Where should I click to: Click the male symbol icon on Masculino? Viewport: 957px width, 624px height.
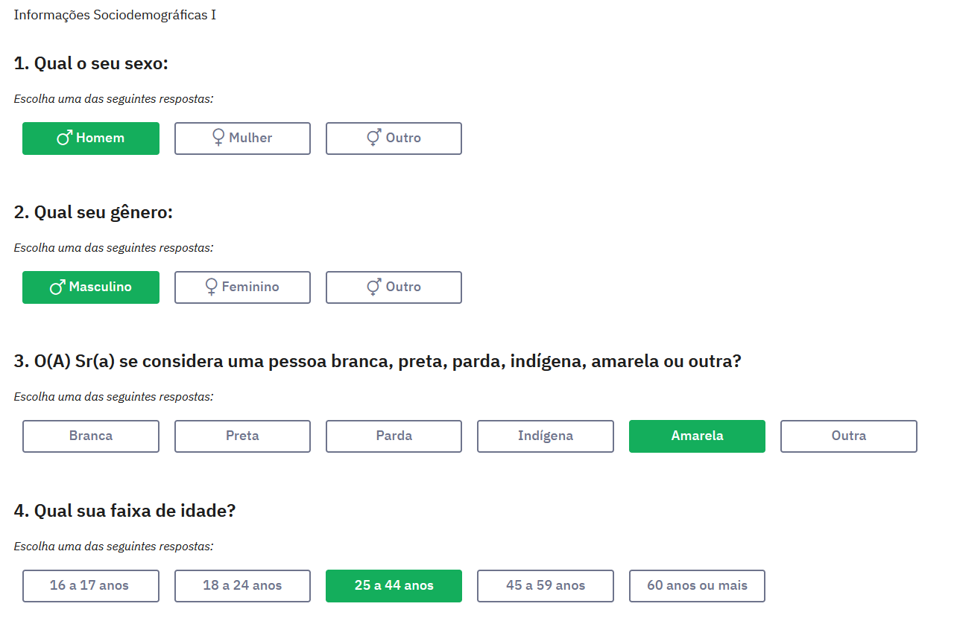click(58, 287)
